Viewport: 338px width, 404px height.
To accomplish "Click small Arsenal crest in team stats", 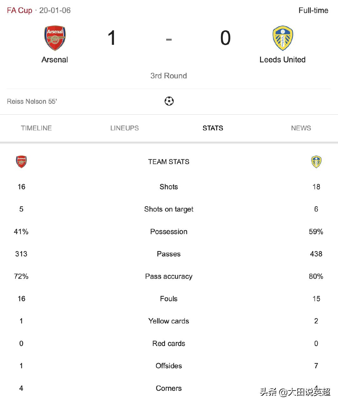I will click(21, 162).
